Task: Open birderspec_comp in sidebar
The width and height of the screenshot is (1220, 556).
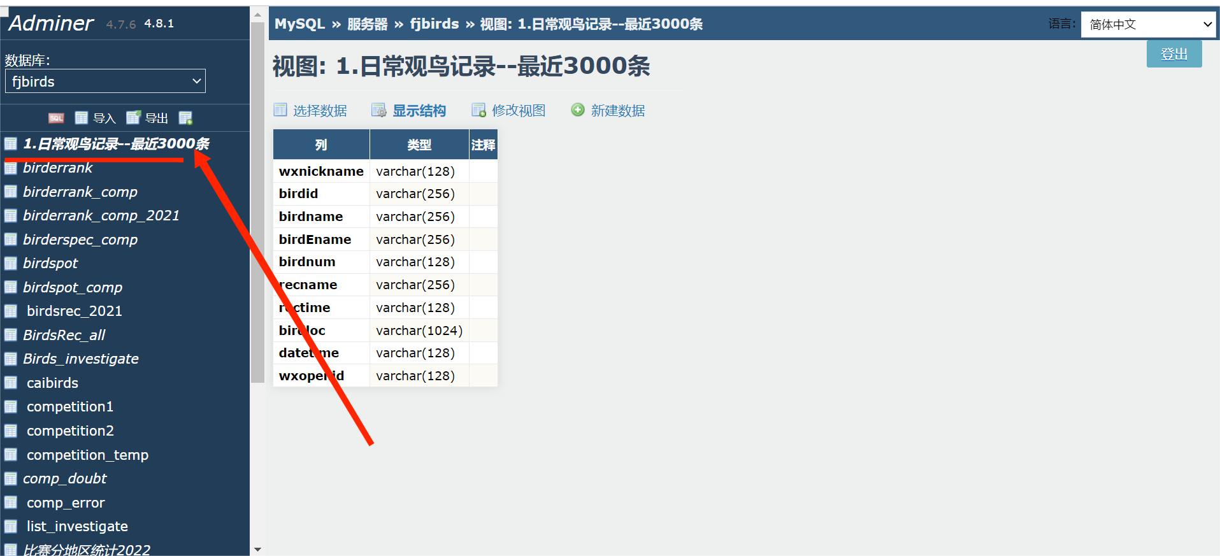Action: 80,239
